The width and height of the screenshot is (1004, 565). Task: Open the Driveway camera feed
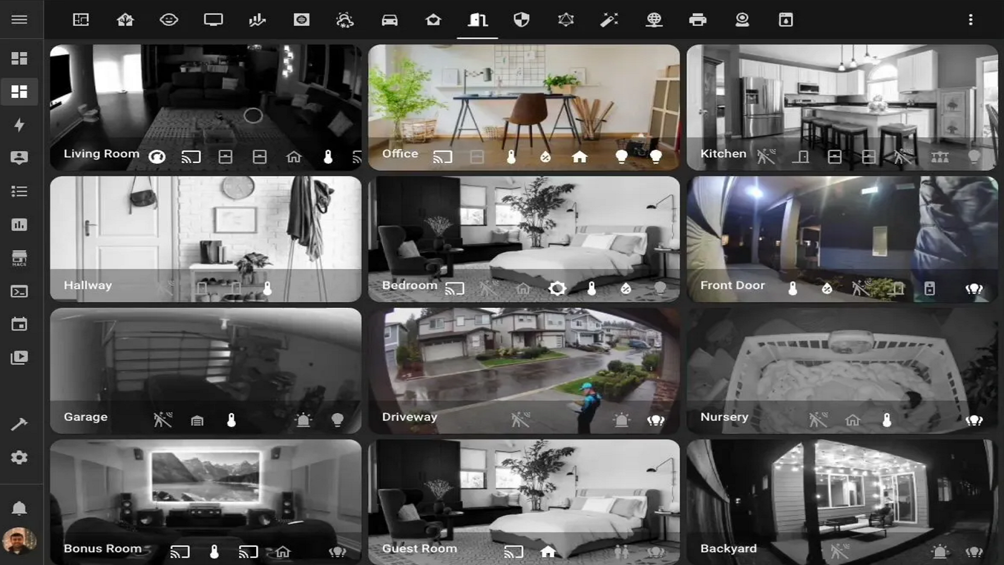[523, 361]
